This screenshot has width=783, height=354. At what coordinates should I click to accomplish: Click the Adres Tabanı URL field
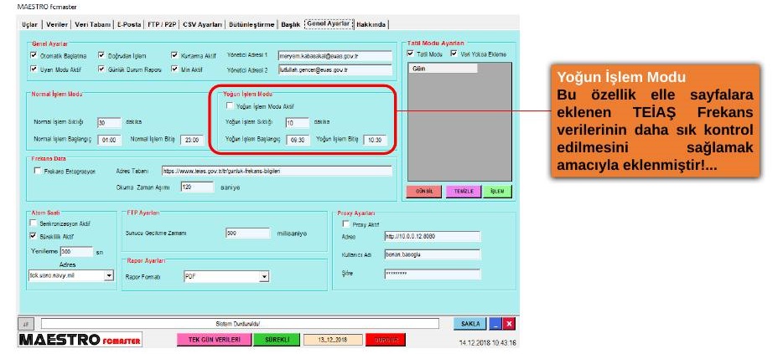coord(277,171)
